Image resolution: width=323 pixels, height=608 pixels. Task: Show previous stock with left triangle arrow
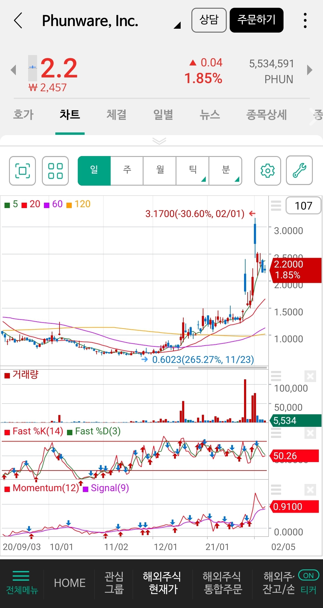[13, 70]
